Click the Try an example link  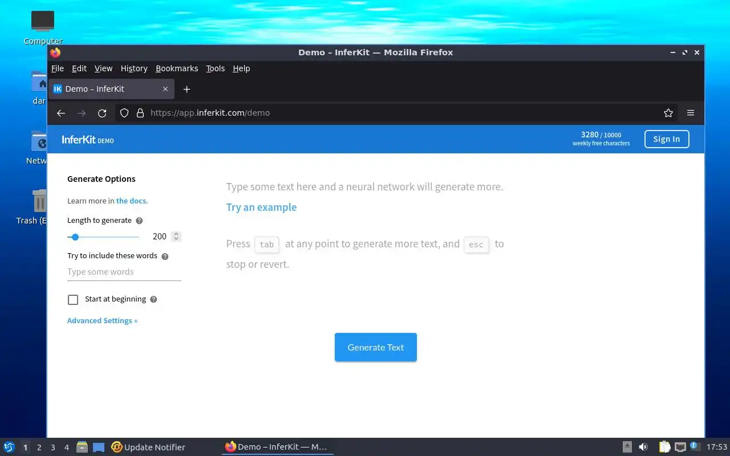pos(261,207)
